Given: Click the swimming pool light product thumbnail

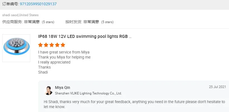Looking at the screenshot, I should (x=16, y=48).
